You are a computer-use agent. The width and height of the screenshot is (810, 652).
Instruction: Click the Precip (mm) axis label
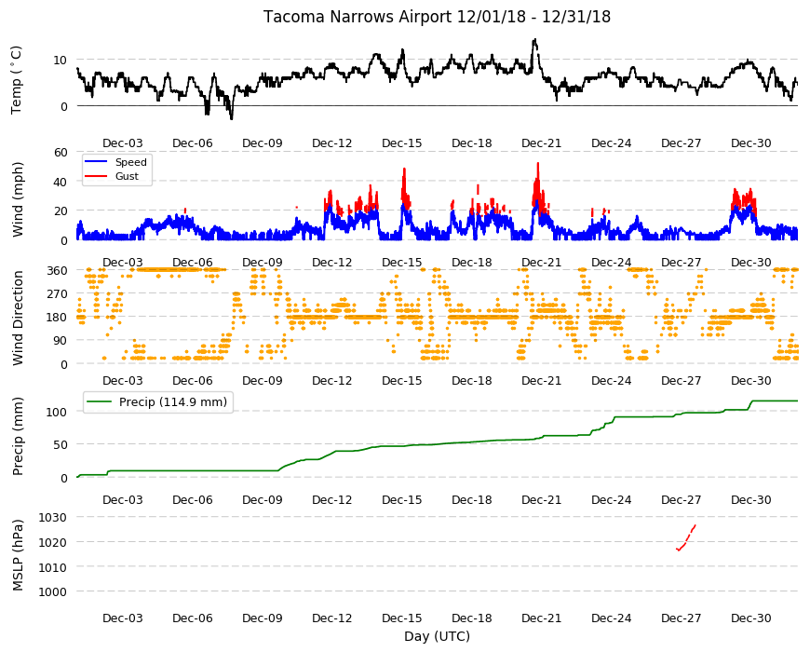tap(18, 436)
